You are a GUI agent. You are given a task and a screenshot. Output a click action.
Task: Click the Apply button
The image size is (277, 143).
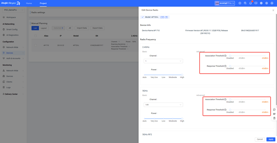point(271,139)
